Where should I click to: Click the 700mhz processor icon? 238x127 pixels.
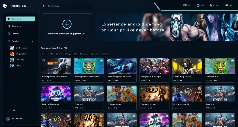click(x=227, y=5)
